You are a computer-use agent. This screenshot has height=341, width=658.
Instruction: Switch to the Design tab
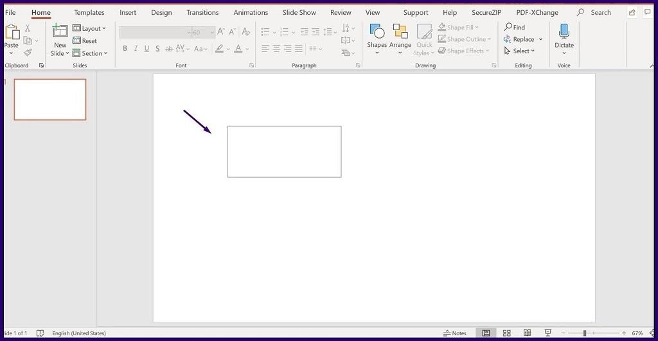click(x=161, y=13)
